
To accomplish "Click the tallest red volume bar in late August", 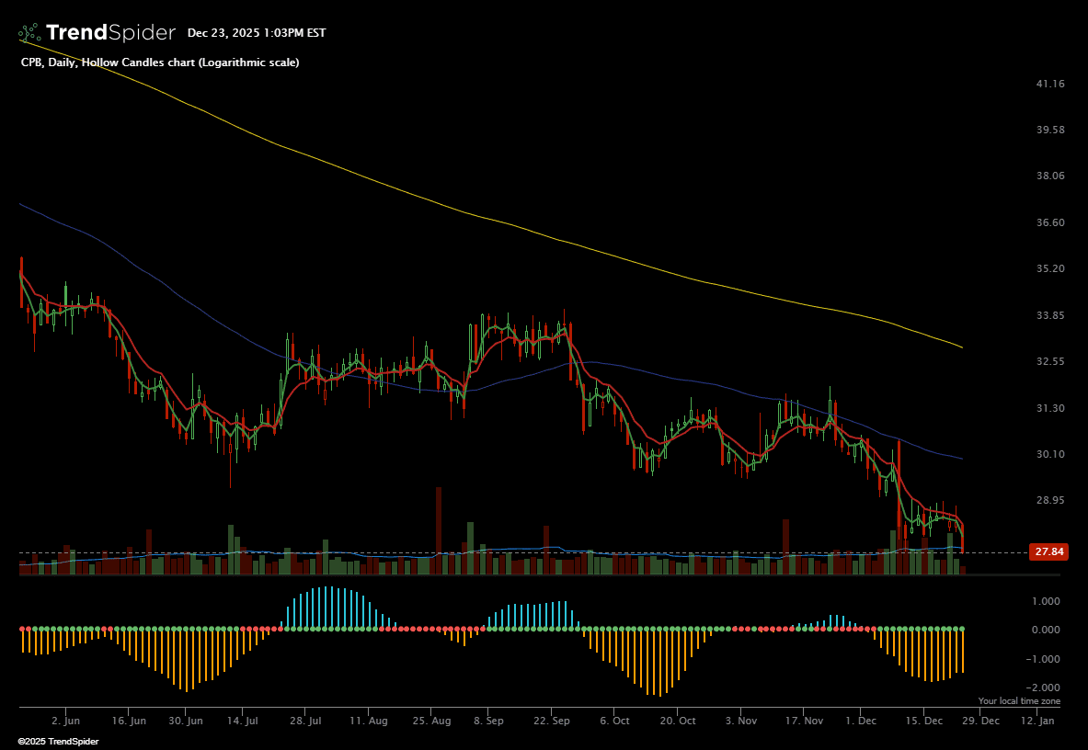I will [x=438, y=531].
